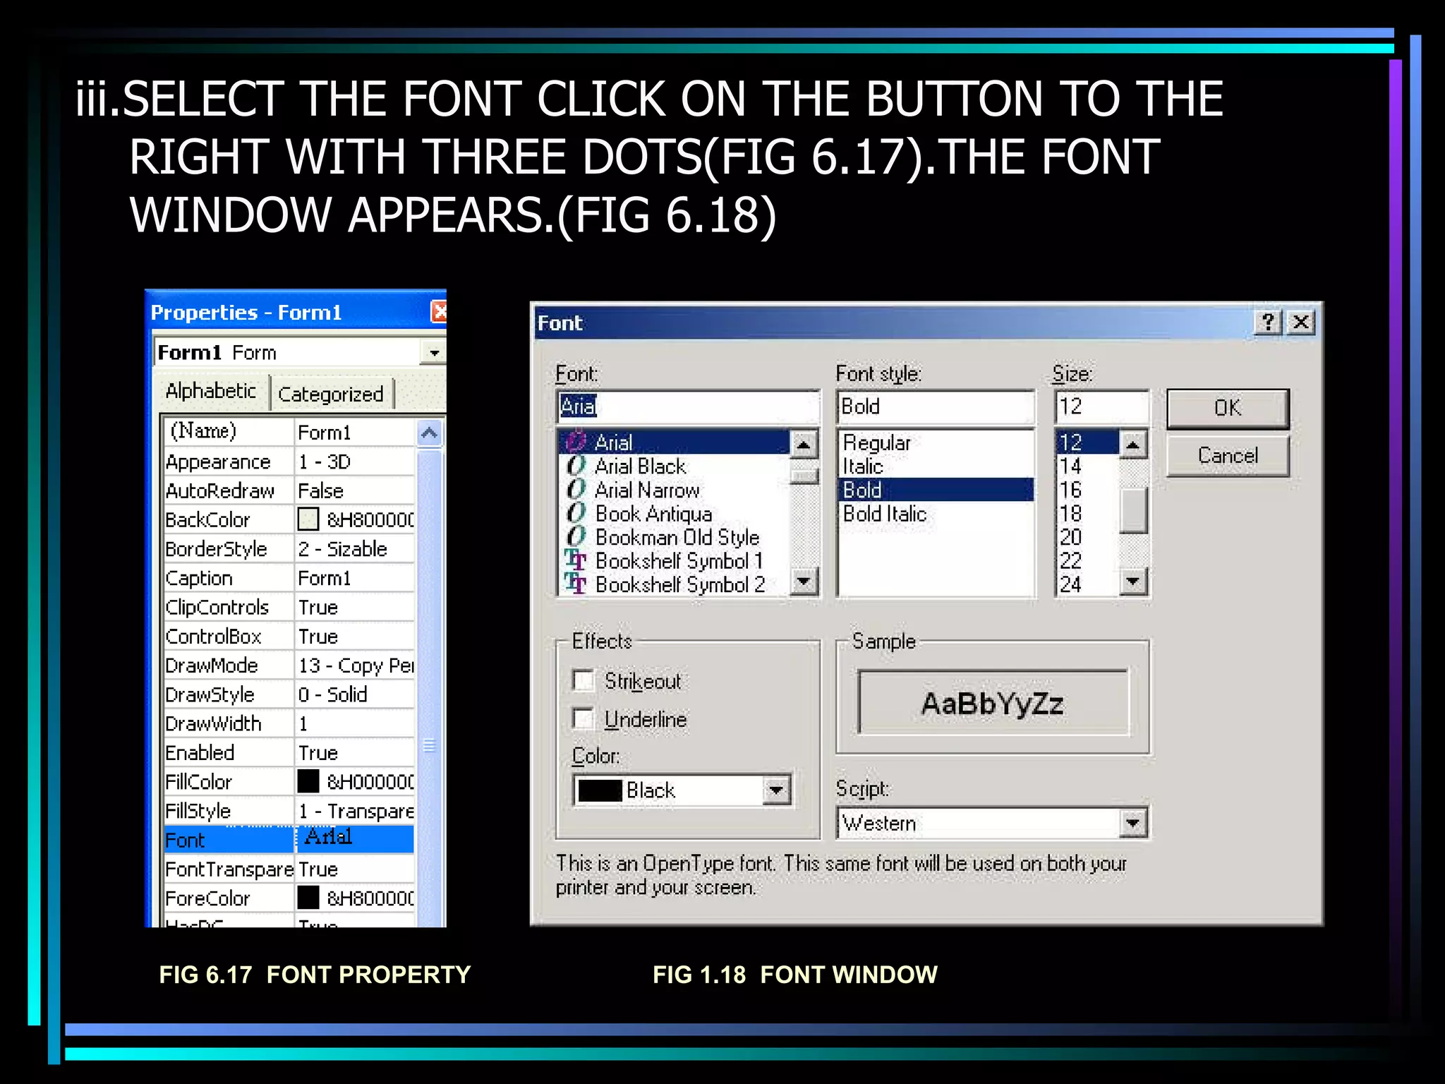Enable the Underline effect checkbox
The image size is (1445, 1084).
(x=583, y=719)
